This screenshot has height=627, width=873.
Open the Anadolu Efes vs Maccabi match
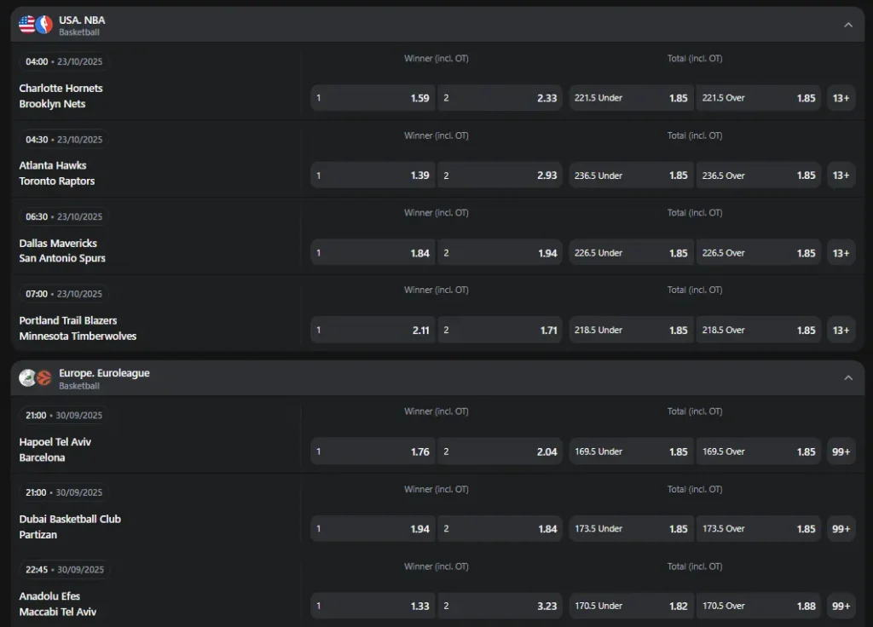click(58, 604)
